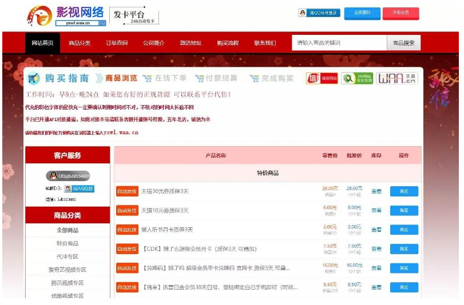Viewport: 464px width, 305px height.
Task: Click the QQ penguin login icon
Action: click(302, 13)
